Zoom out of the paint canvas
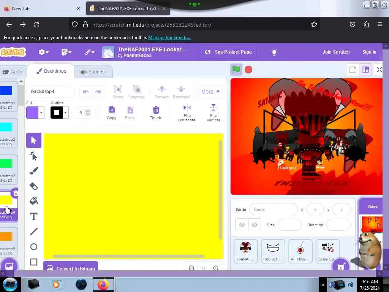Screen dimensions: 389x292 191,268
